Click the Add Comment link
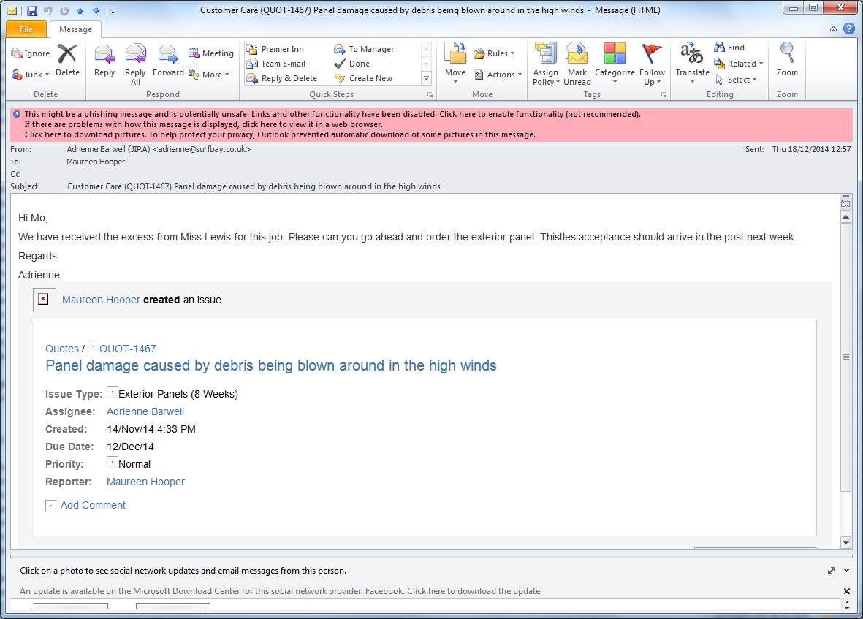This screenshot has width=863, height=619. tap(93, 504)
